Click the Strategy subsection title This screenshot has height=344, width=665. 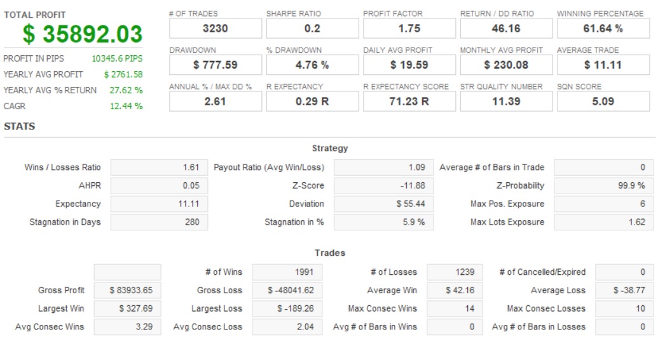(330, 149)
